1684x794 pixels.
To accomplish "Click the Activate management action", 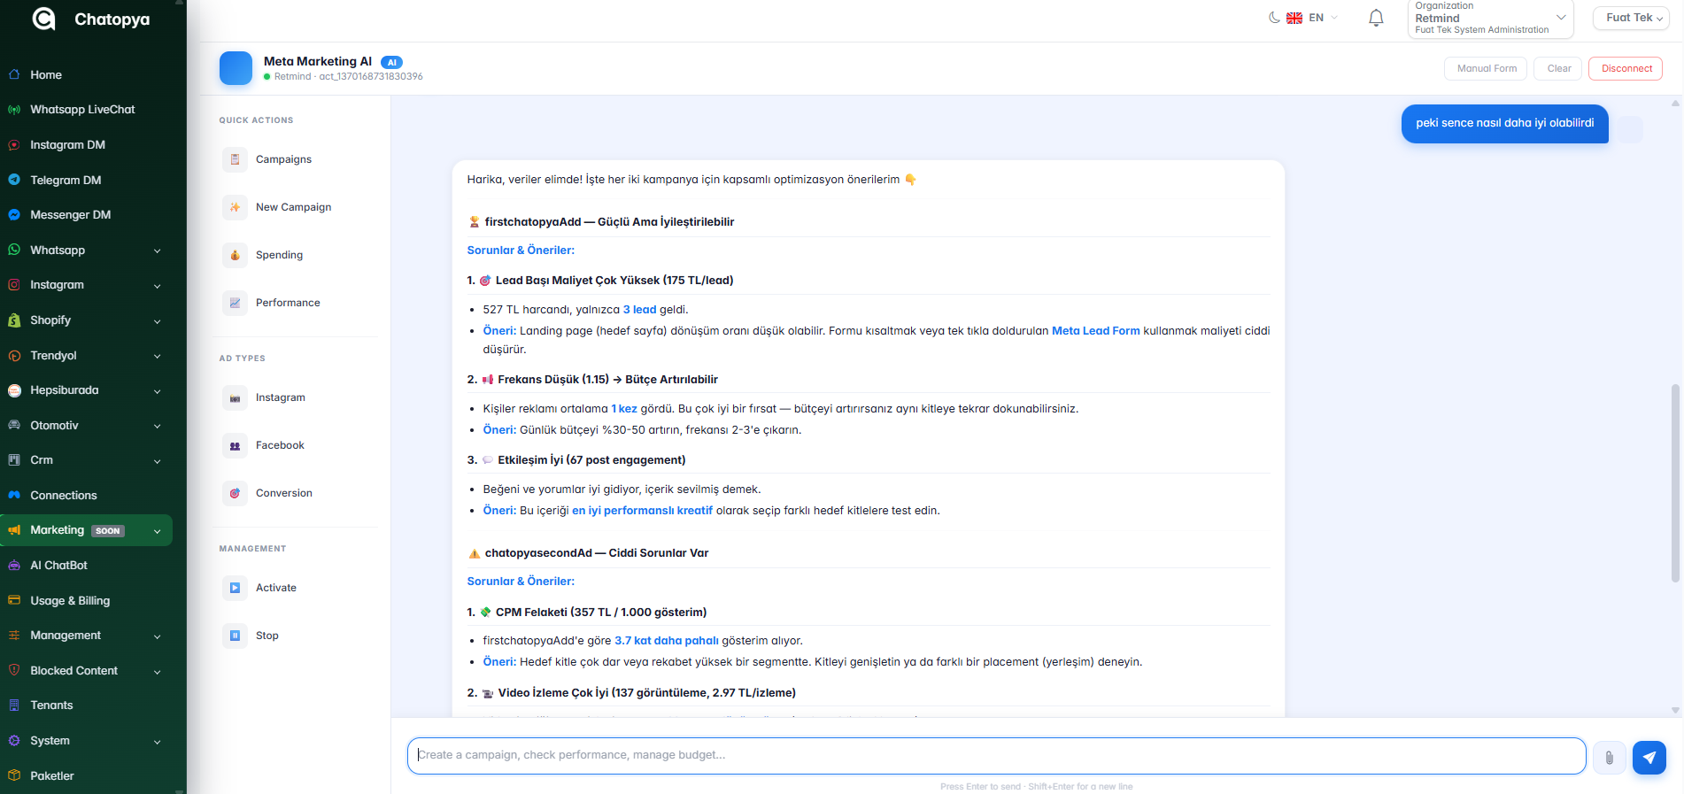I will (296, 588).
